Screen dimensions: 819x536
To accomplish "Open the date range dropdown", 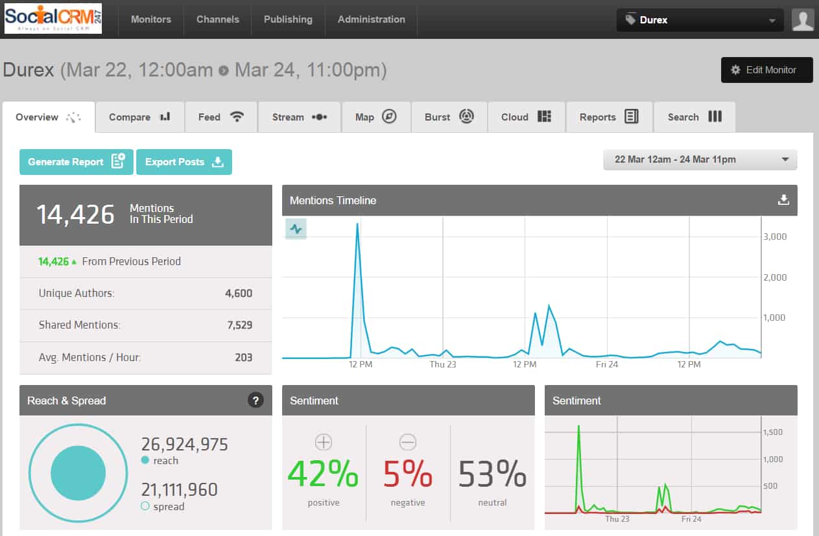I will tap(700, 159).
